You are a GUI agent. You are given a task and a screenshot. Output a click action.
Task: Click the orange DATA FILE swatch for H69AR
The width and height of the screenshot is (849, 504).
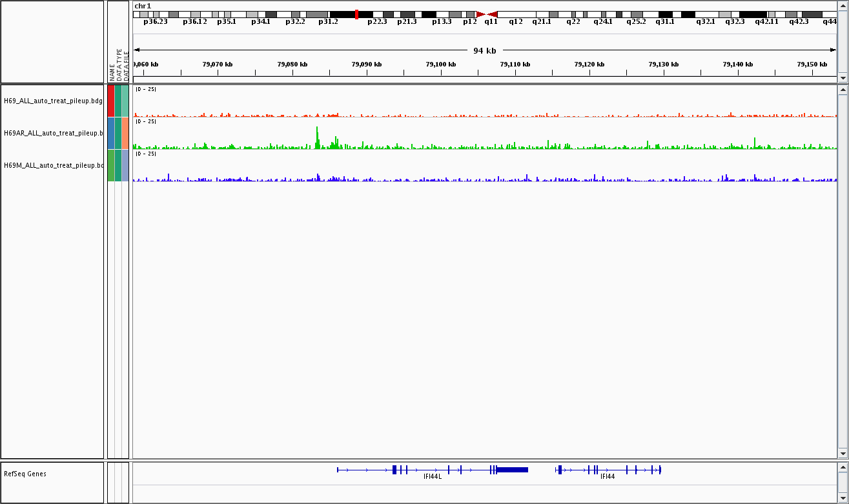125,133
